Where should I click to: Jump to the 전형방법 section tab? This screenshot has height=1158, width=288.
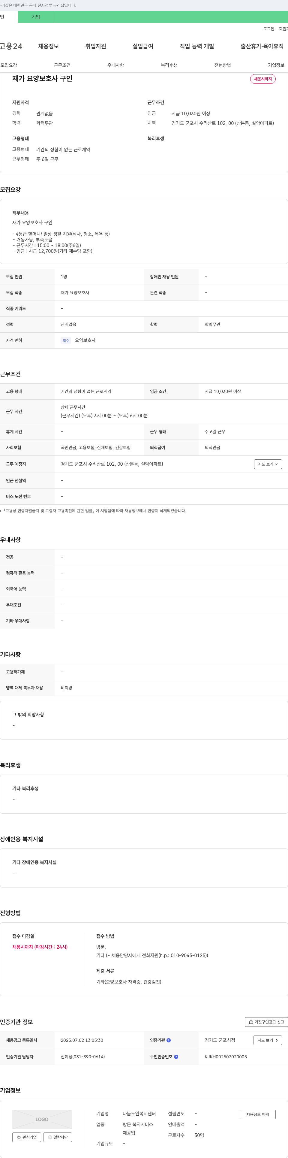[222, 65]
